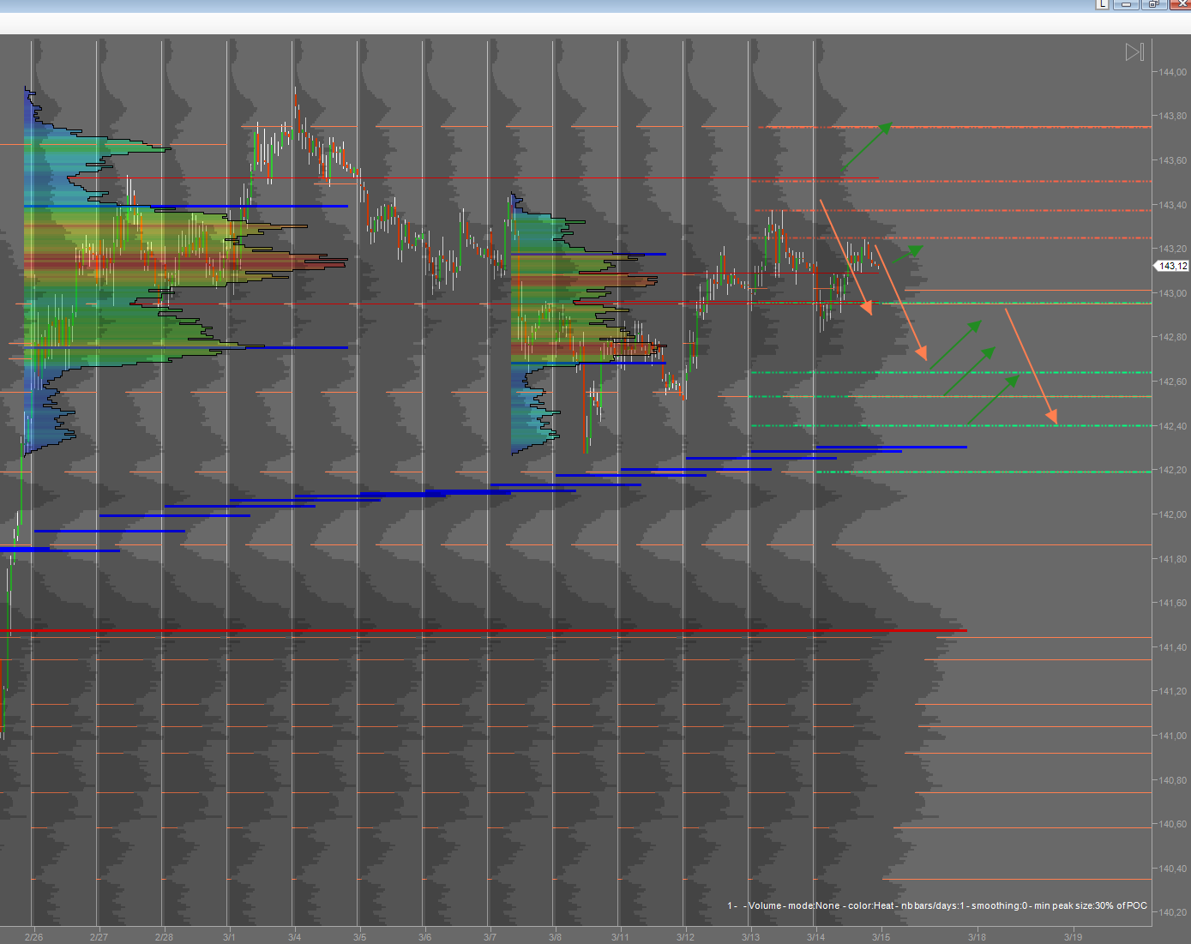Click price label 143,40 on the axis
Screen dimensions: 1191x944
tap(1173, 205)
